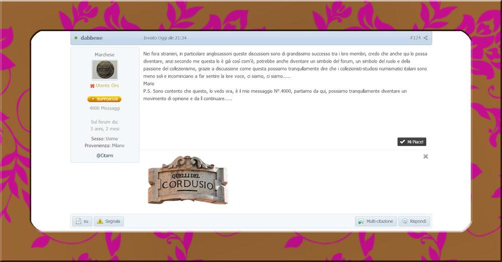This screenshot has height=262, width=502.
Task: Click the Provenienza: Milano text
Action: 104,145
